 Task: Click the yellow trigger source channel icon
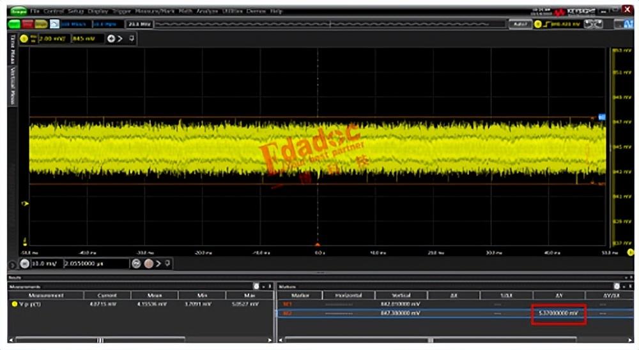click(537, 24)
